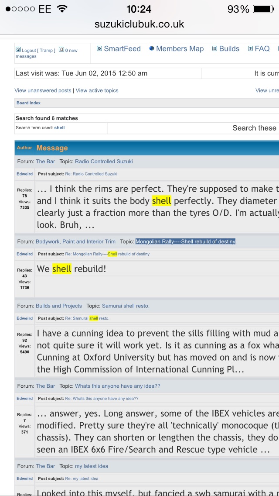The height and width of the screenshot is (496, 279).
Task: Open topic Mongolian Rally Shell rebuild of destiny
Action: pos(185,241)
